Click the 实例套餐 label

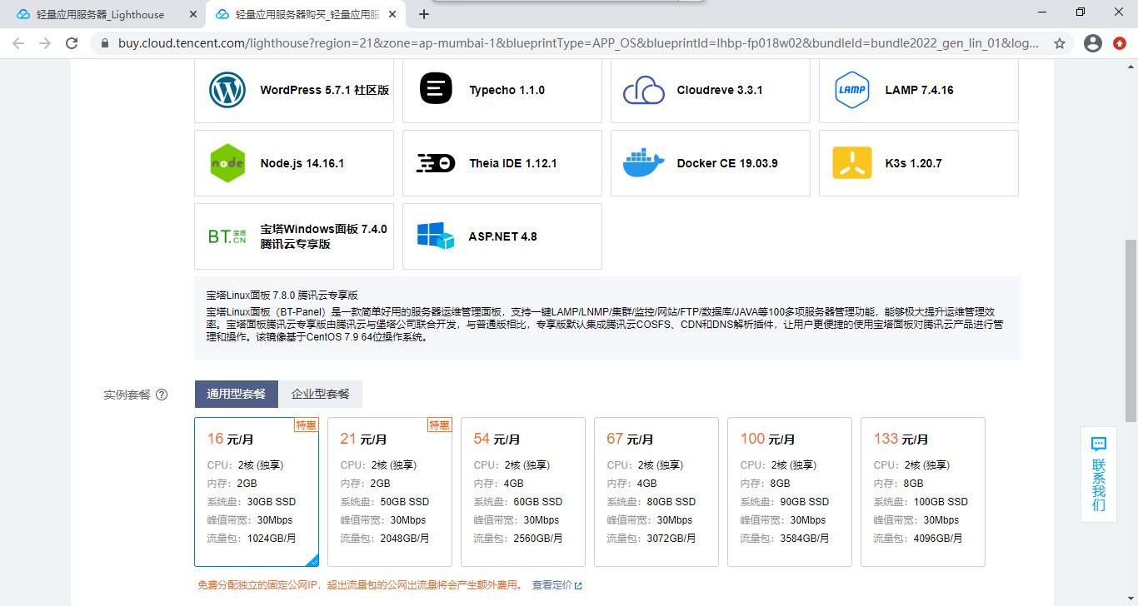point(127,395)
